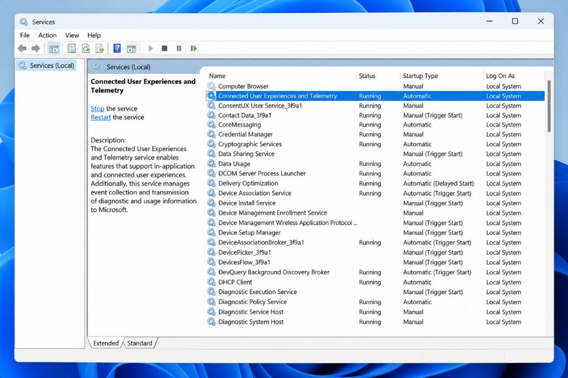Select Services (Local) in the console tree

(47, 66)
